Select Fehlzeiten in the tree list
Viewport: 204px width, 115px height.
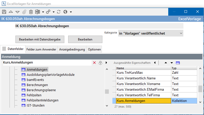point(34,95)
